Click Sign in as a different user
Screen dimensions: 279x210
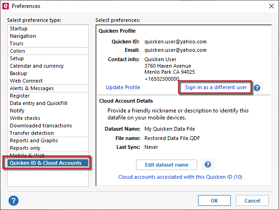tap(216, 87)
